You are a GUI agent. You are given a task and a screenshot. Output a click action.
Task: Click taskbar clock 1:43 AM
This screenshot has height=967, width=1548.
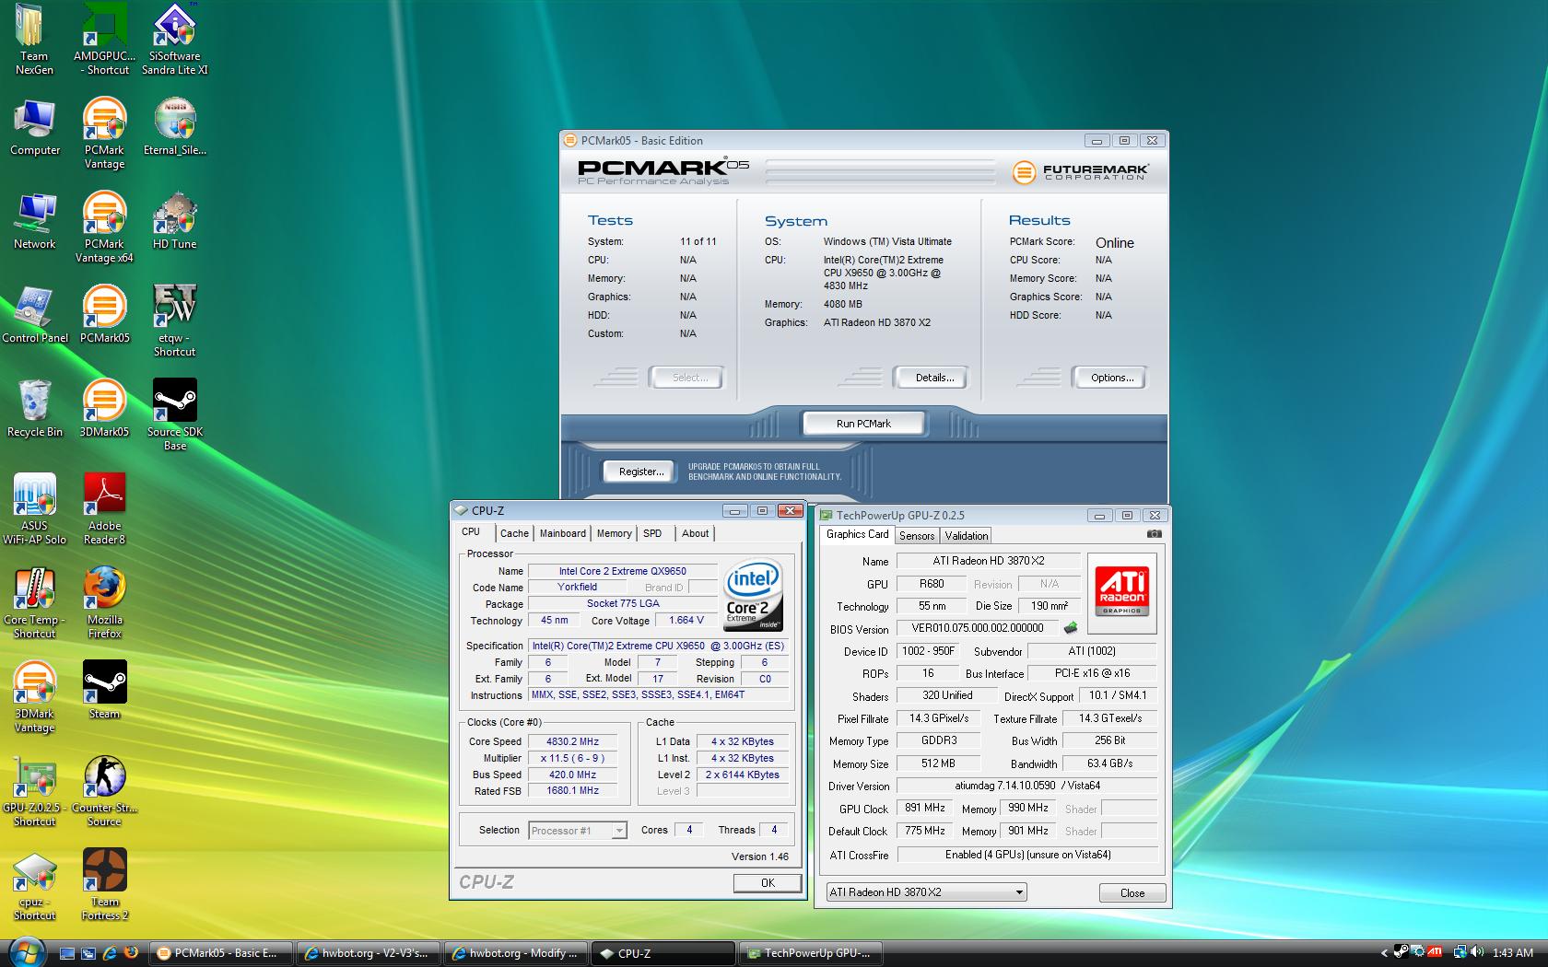pos(1512,953)
